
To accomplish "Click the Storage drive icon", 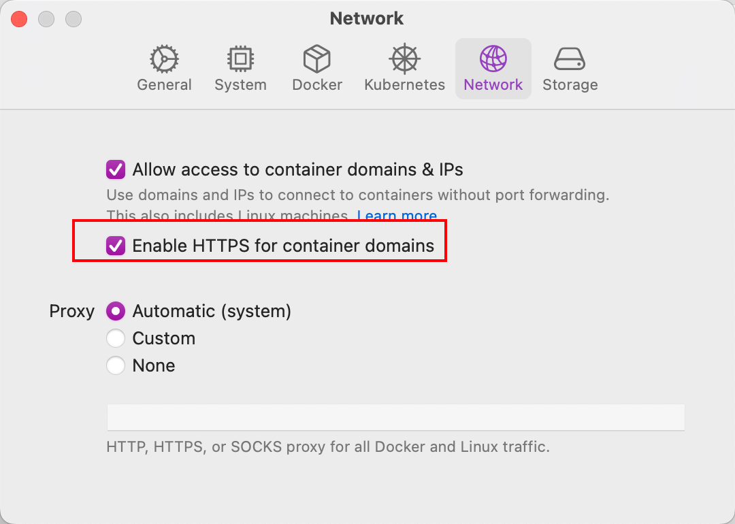I will click(x=570, y=59).
